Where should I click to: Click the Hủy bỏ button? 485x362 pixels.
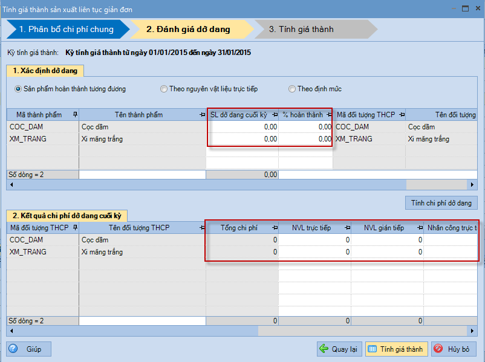[454, 349]
